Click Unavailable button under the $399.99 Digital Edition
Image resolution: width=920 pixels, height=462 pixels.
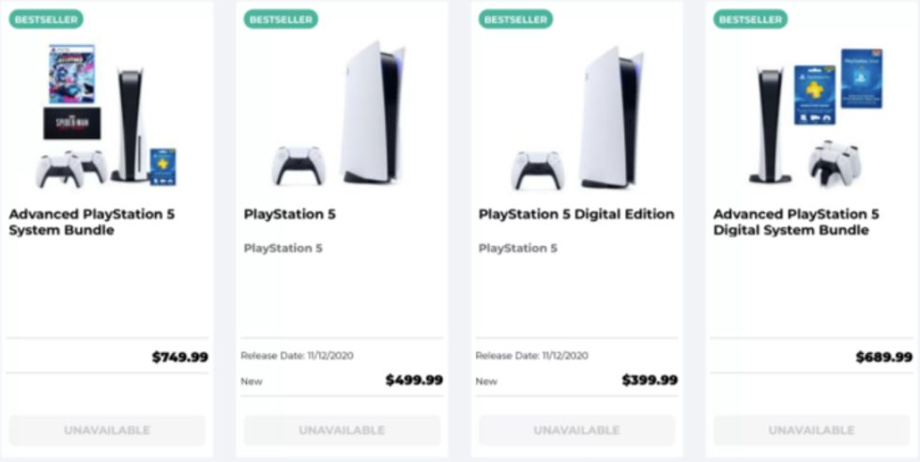click(576, 430)
